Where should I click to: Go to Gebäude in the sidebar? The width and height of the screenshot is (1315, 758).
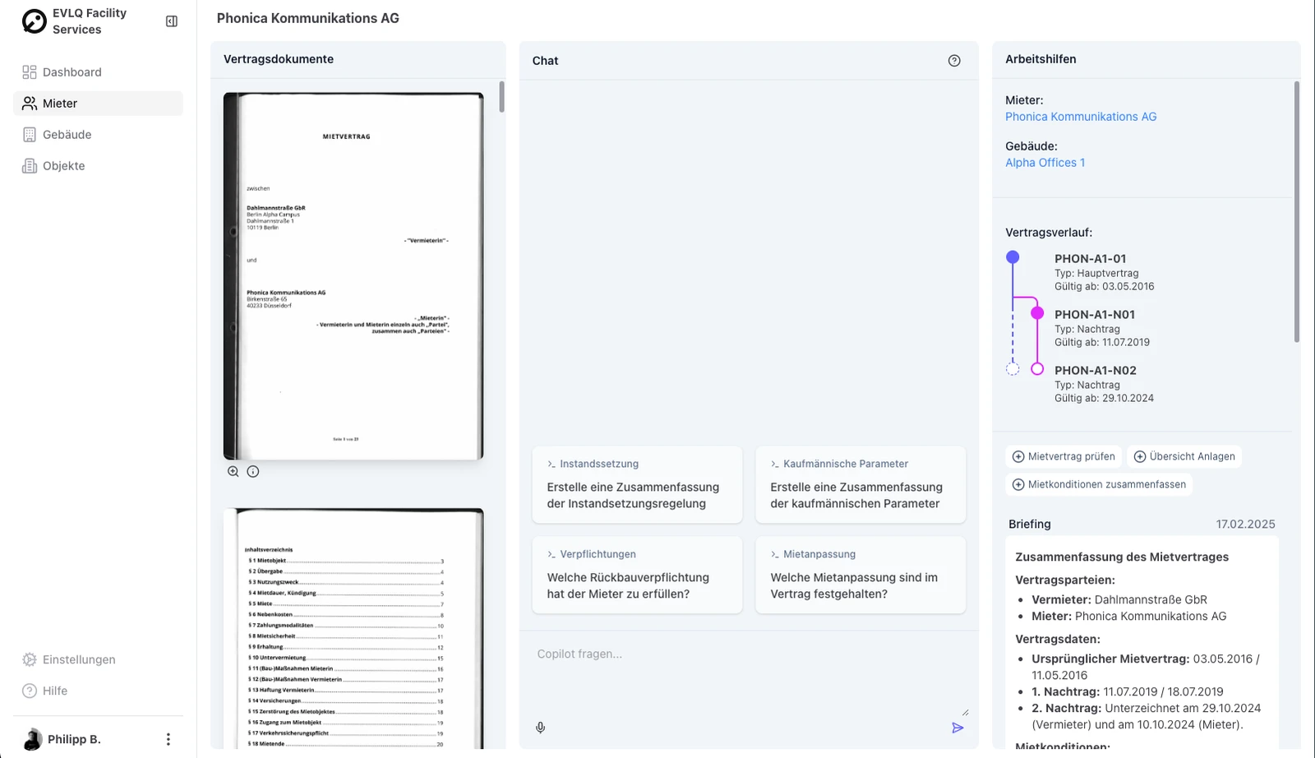[x=98, y=135]
